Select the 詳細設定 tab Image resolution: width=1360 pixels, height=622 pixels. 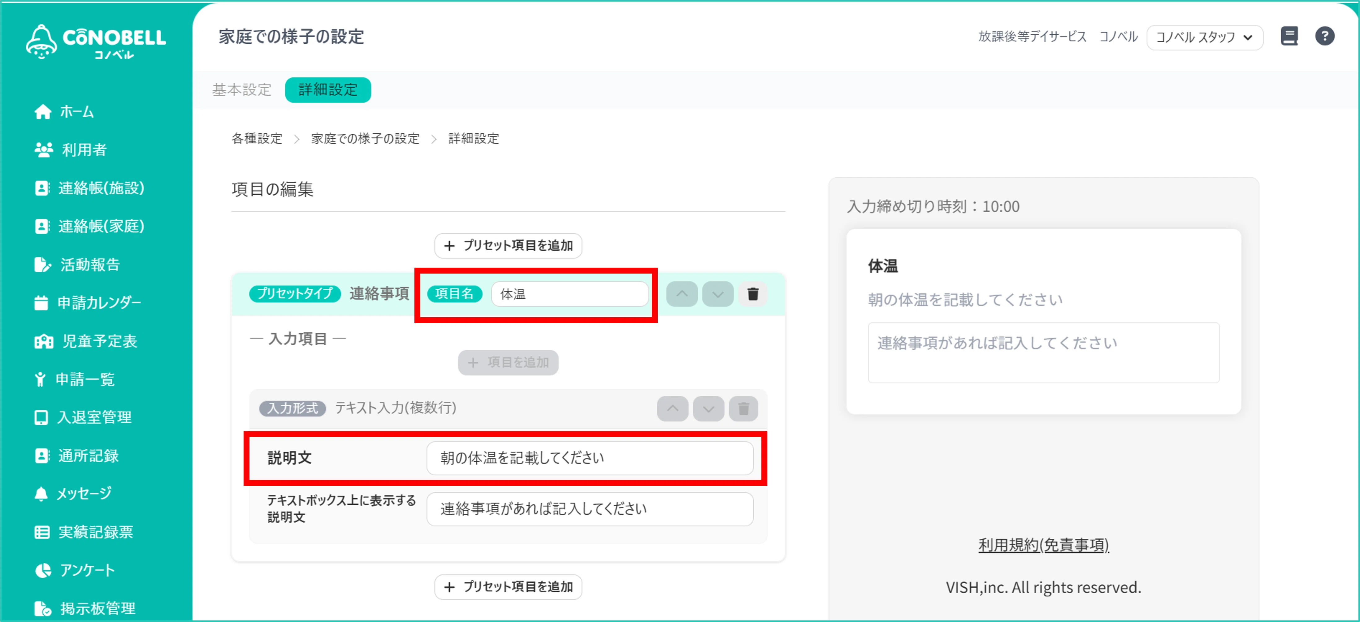coord(328,90)
